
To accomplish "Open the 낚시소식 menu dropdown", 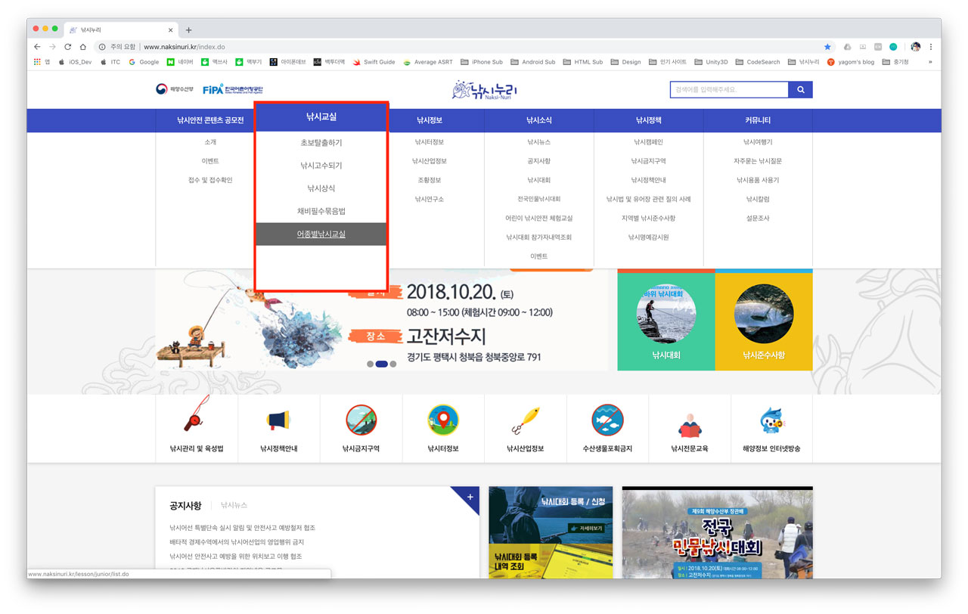I will pyautogui.click(x=538, y=119).
